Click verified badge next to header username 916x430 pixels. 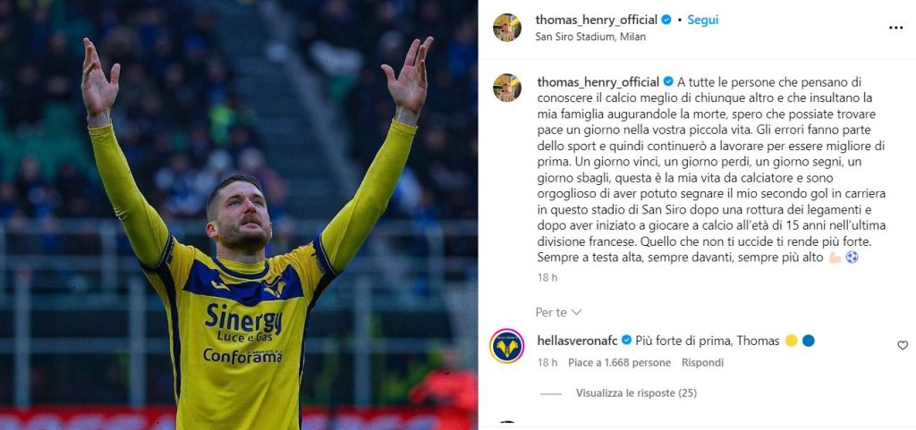666,20
